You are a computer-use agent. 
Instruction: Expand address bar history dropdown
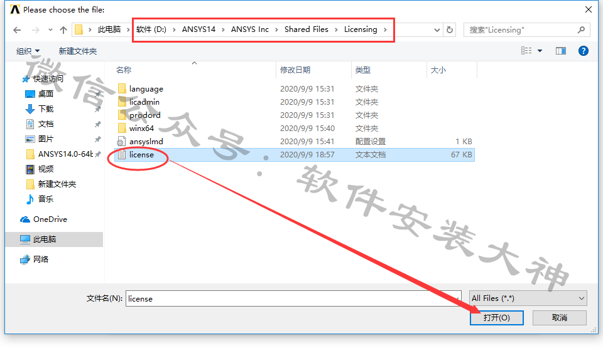pyautogui.click(x=437, y=30)
